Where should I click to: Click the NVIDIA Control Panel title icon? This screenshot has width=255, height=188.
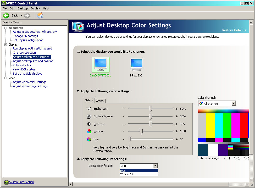[3, 3]
